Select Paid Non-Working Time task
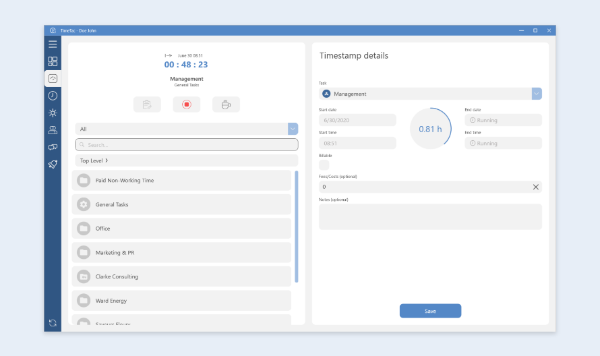This screenshot has height=356, width=600. pyautogui.click(x=181, y=180)
